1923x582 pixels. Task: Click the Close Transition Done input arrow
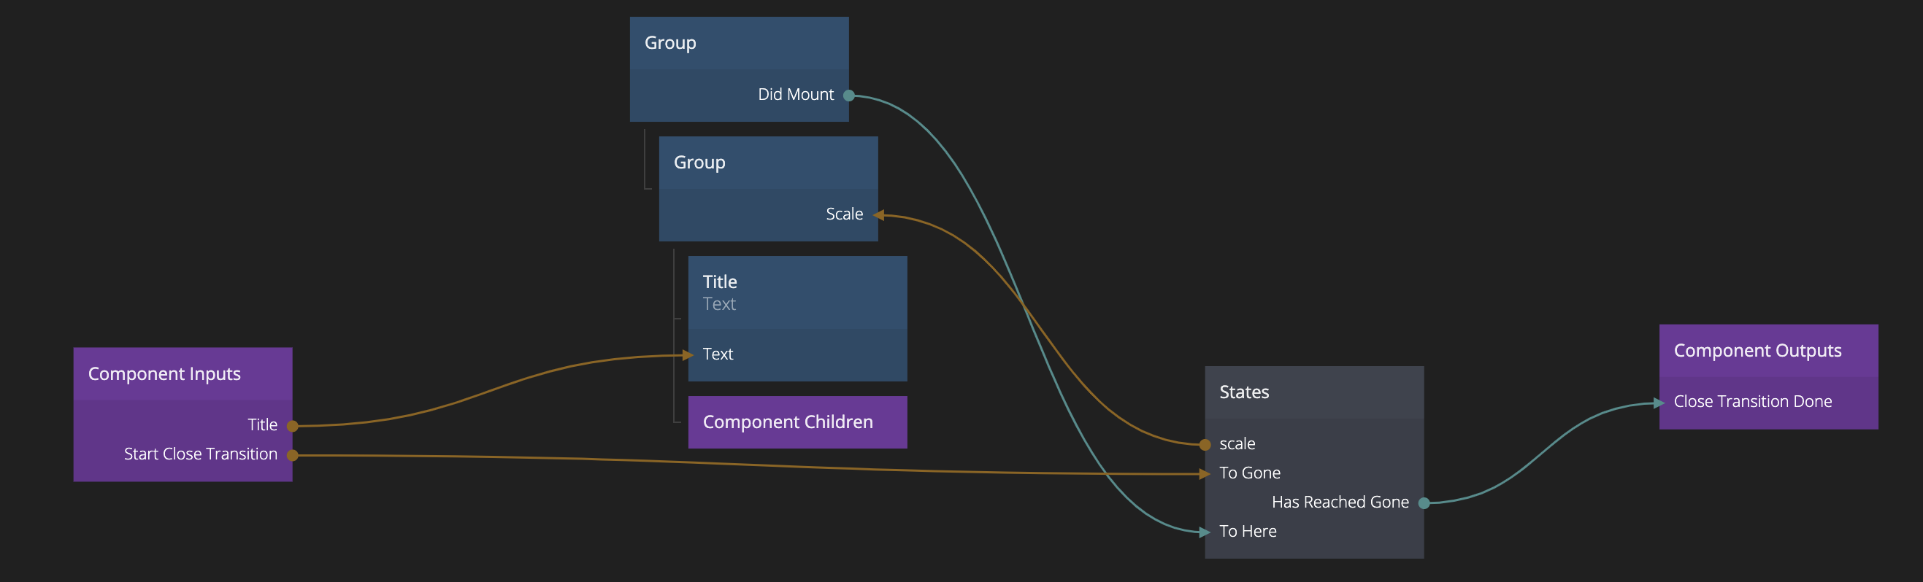(1659, 403)
